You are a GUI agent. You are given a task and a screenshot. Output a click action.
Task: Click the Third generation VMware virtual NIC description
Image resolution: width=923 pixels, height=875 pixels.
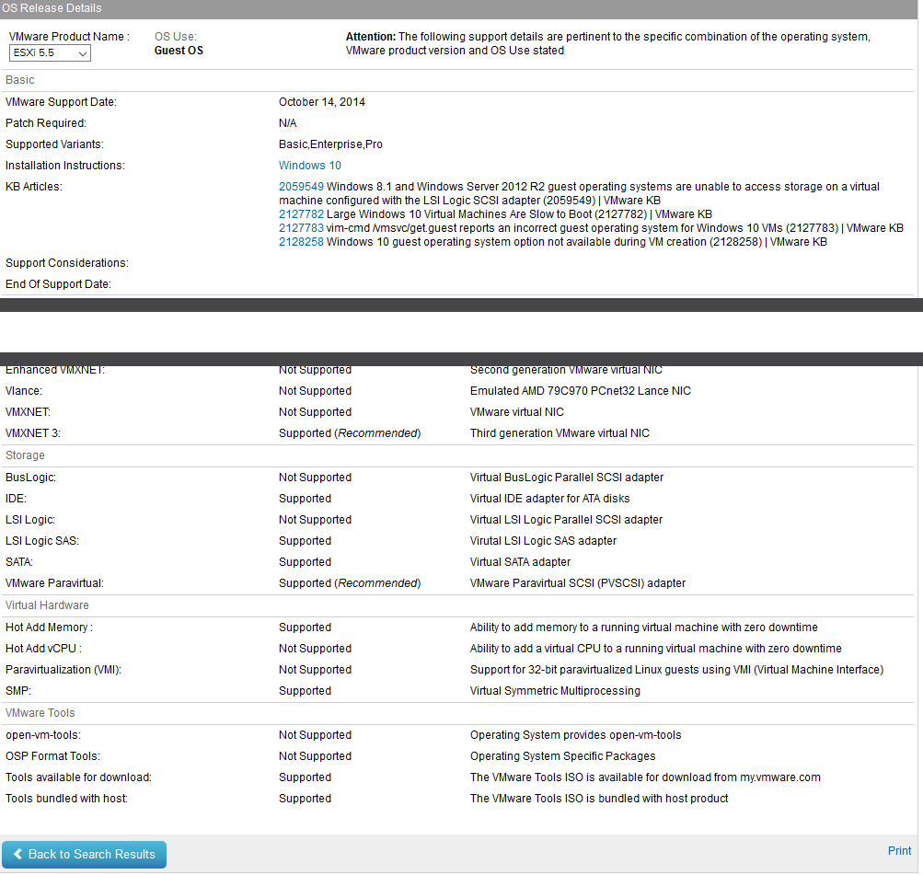[560, 433]
